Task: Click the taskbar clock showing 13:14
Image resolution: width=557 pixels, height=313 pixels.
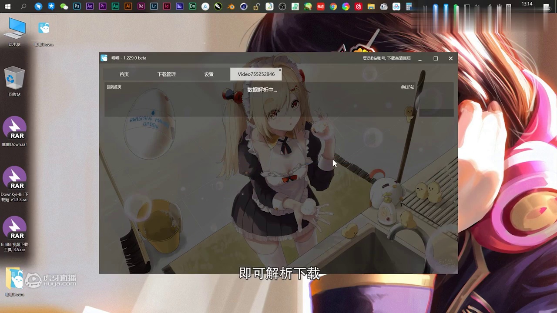Action: click(x=527, y=4)
